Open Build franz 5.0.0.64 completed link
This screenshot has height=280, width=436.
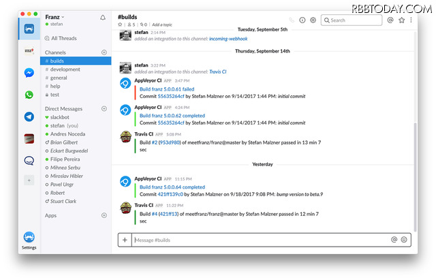pos(172,187)
